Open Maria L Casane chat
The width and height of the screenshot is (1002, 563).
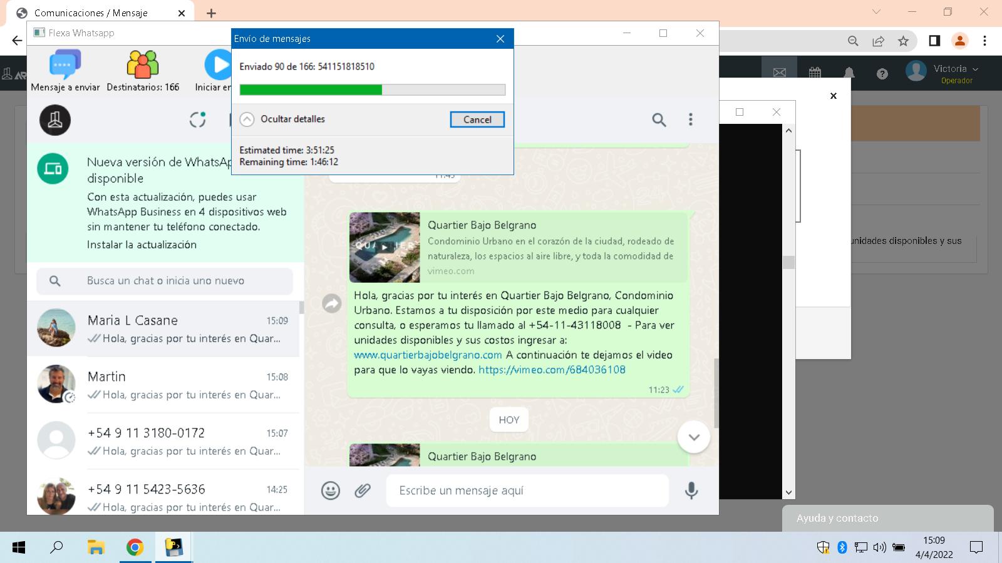pos(163,328)
